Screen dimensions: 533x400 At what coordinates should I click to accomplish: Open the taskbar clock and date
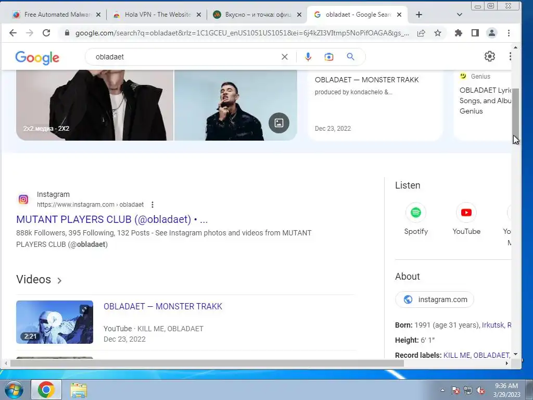(506, 390)
